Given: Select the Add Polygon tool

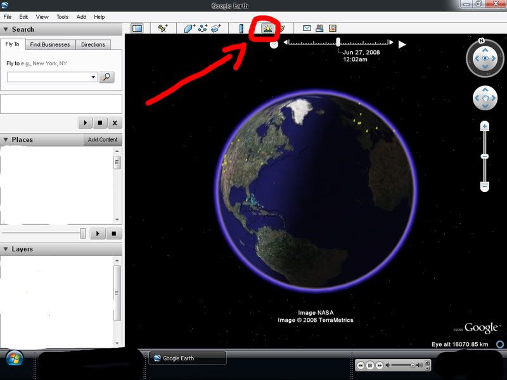Looking at the screenshot, I should [189, 28].
